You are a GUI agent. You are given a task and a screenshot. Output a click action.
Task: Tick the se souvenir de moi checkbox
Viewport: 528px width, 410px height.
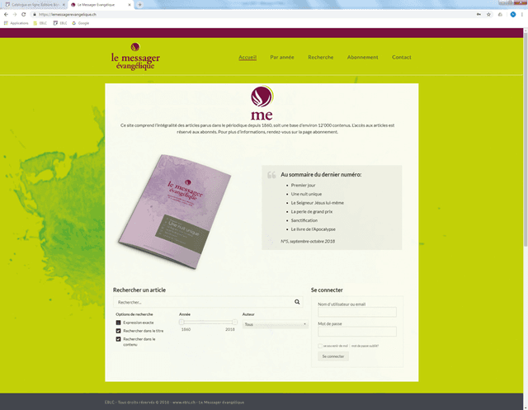[x=320, y=346]
